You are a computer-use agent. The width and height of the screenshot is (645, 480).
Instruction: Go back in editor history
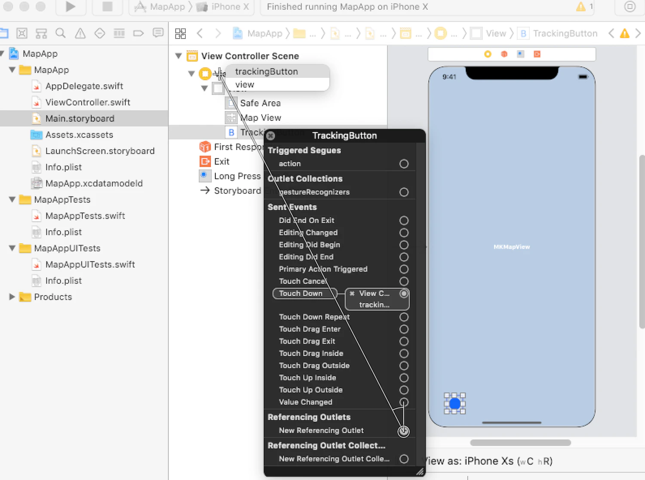pyautogui.click(x=200, y=34)
